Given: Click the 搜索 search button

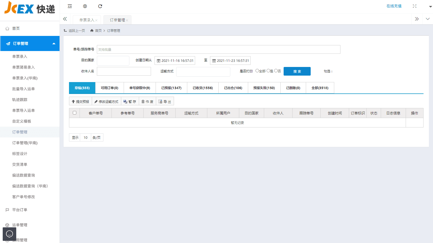Looking at the screenshot, I should [x=297, y=71].
